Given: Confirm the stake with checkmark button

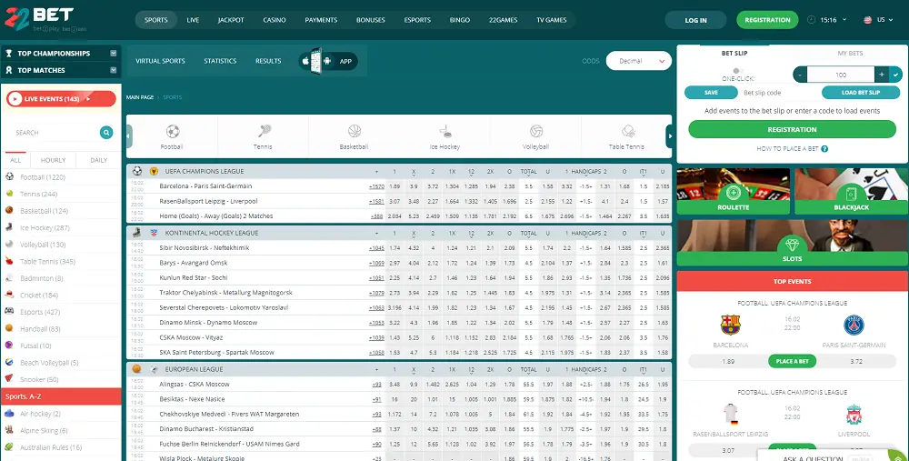Looking at the screenshot, I should (896, 75).
